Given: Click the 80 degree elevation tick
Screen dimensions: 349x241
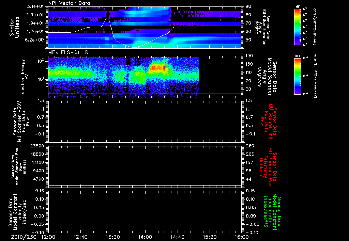Looking at the screenshot, I should point(248,15).
